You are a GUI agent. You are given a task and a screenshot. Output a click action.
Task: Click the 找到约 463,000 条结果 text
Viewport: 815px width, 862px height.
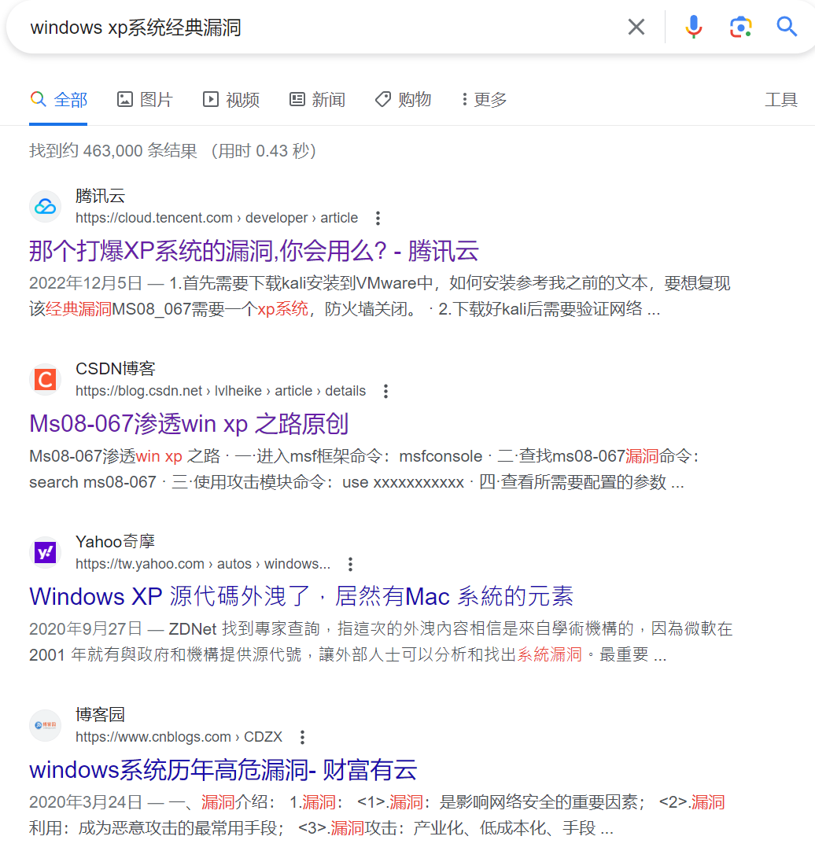(112, 151)
